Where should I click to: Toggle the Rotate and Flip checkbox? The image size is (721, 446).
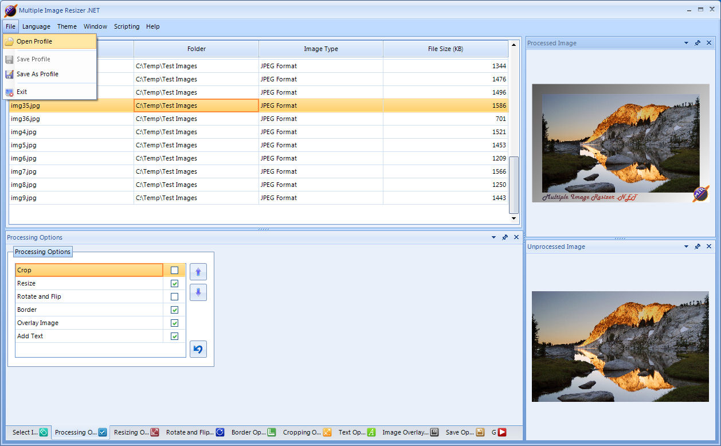(174, 296)
